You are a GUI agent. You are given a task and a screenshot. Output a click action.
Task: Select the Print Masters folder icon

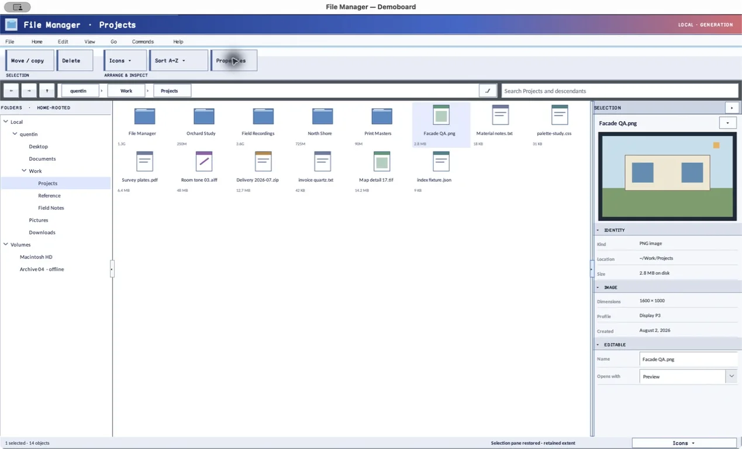coord(382,116)
